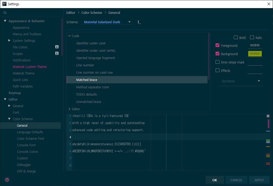Screen dimensions: 273x186
Task: Select Matched brace item
Action: (x=137, y=80)
